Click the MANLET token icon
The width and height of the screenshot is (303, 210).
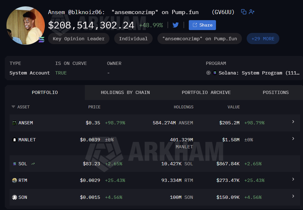coord(14,140)
